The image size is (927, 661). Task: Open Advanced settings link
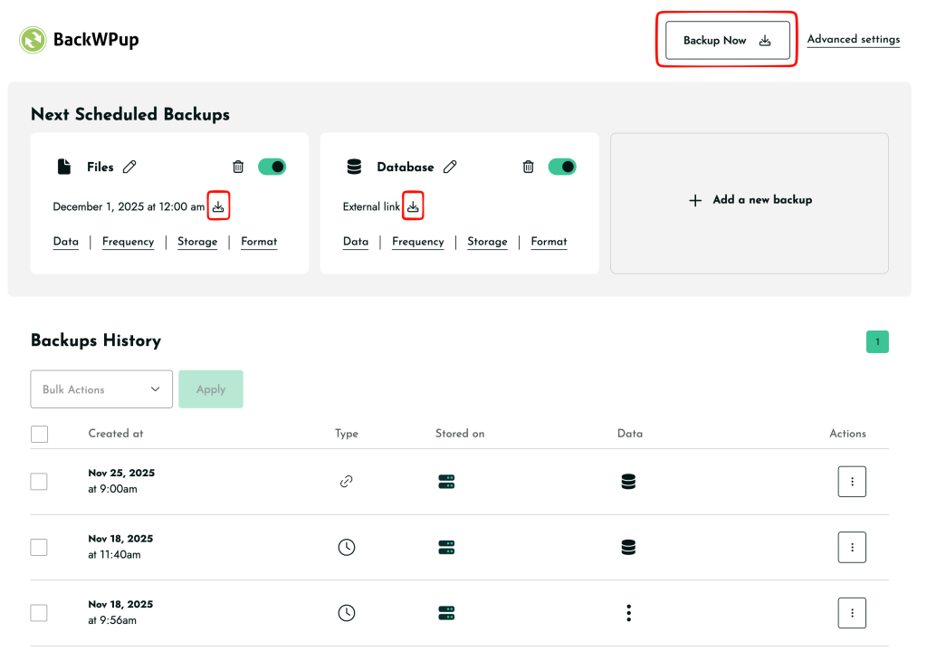pyautogui.click(x=853, y=40)
